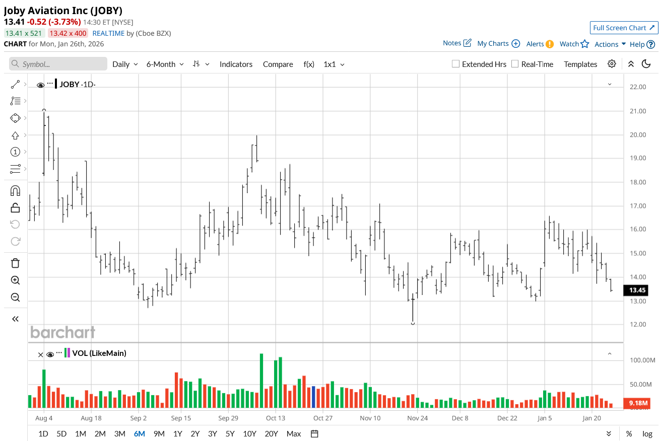This screenshot has height=441, width=659.
Task: Hide the JOBY price series
Action: 41,85
